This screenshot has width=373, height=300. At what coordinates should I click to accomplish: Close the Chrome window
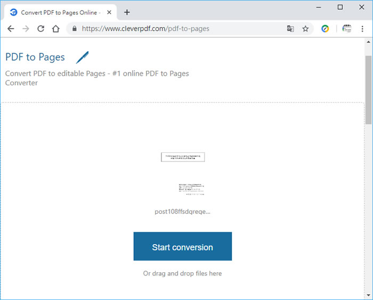(362, 7)
